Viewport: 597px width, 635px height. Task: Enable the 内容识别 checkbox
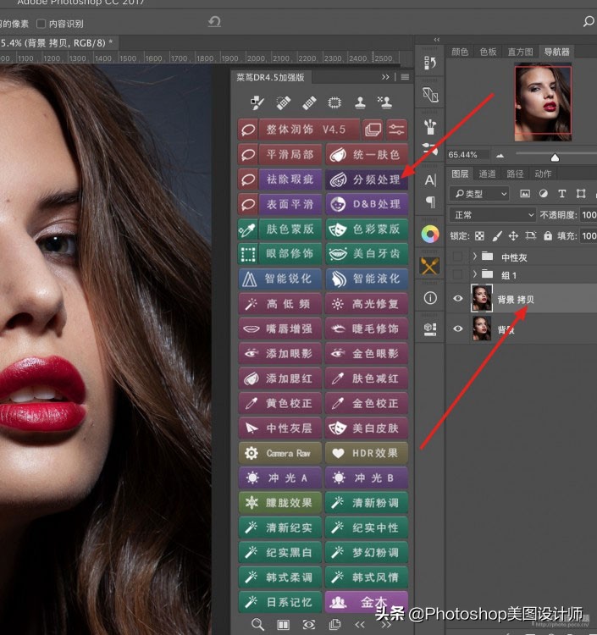41,25
